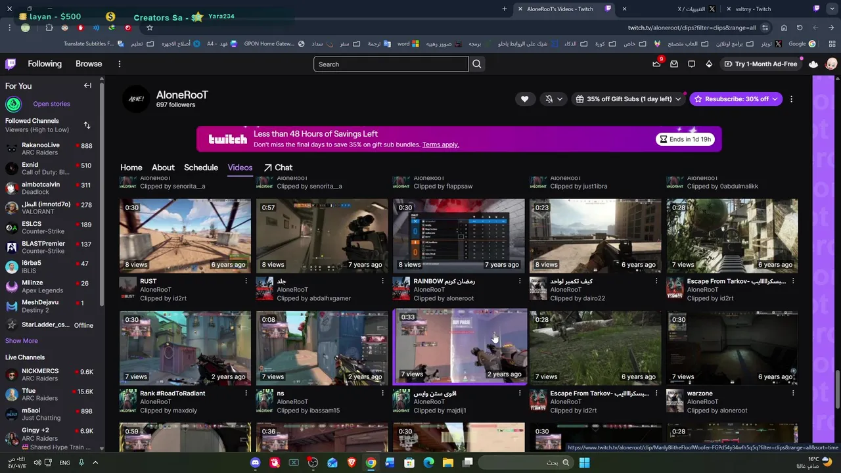841x473 pixels.
Task: Open File Explorer from taskbar
Action: click(x=448, y=462)
